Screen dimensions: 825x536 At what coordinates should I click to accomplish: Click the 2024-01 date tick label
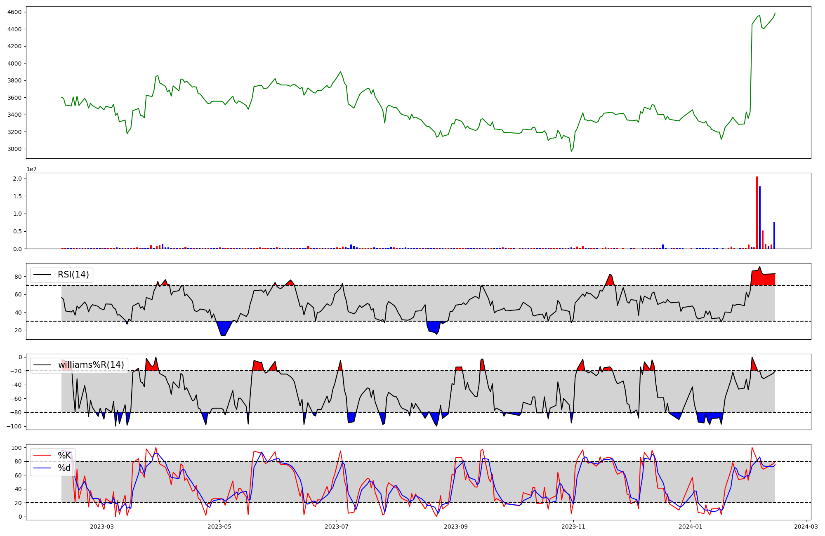pos(691,527)
